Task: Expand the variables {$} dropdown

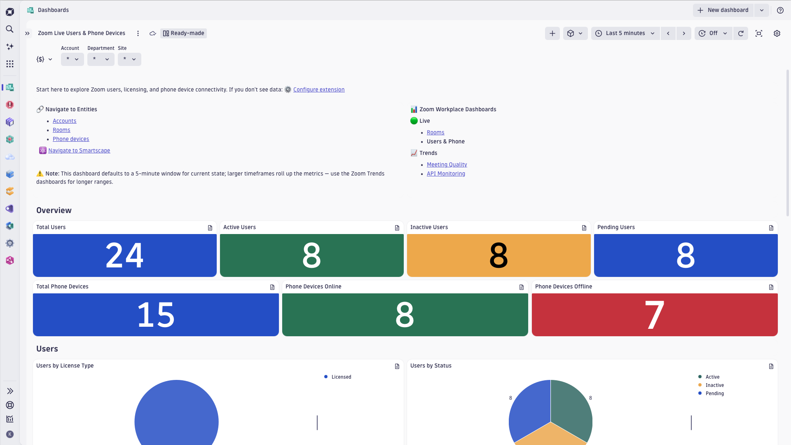Action: [44, 59]
